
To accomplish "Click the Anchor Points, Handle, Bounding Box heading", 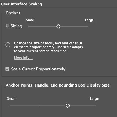I will (58, 85).
